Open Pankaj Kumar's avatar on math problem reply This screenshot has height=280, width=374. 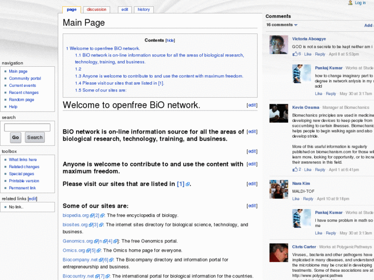point(301,218)
